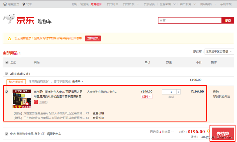Increase quantity with the plus button
This screenshot has width=237, height=142.
point(178,92)
